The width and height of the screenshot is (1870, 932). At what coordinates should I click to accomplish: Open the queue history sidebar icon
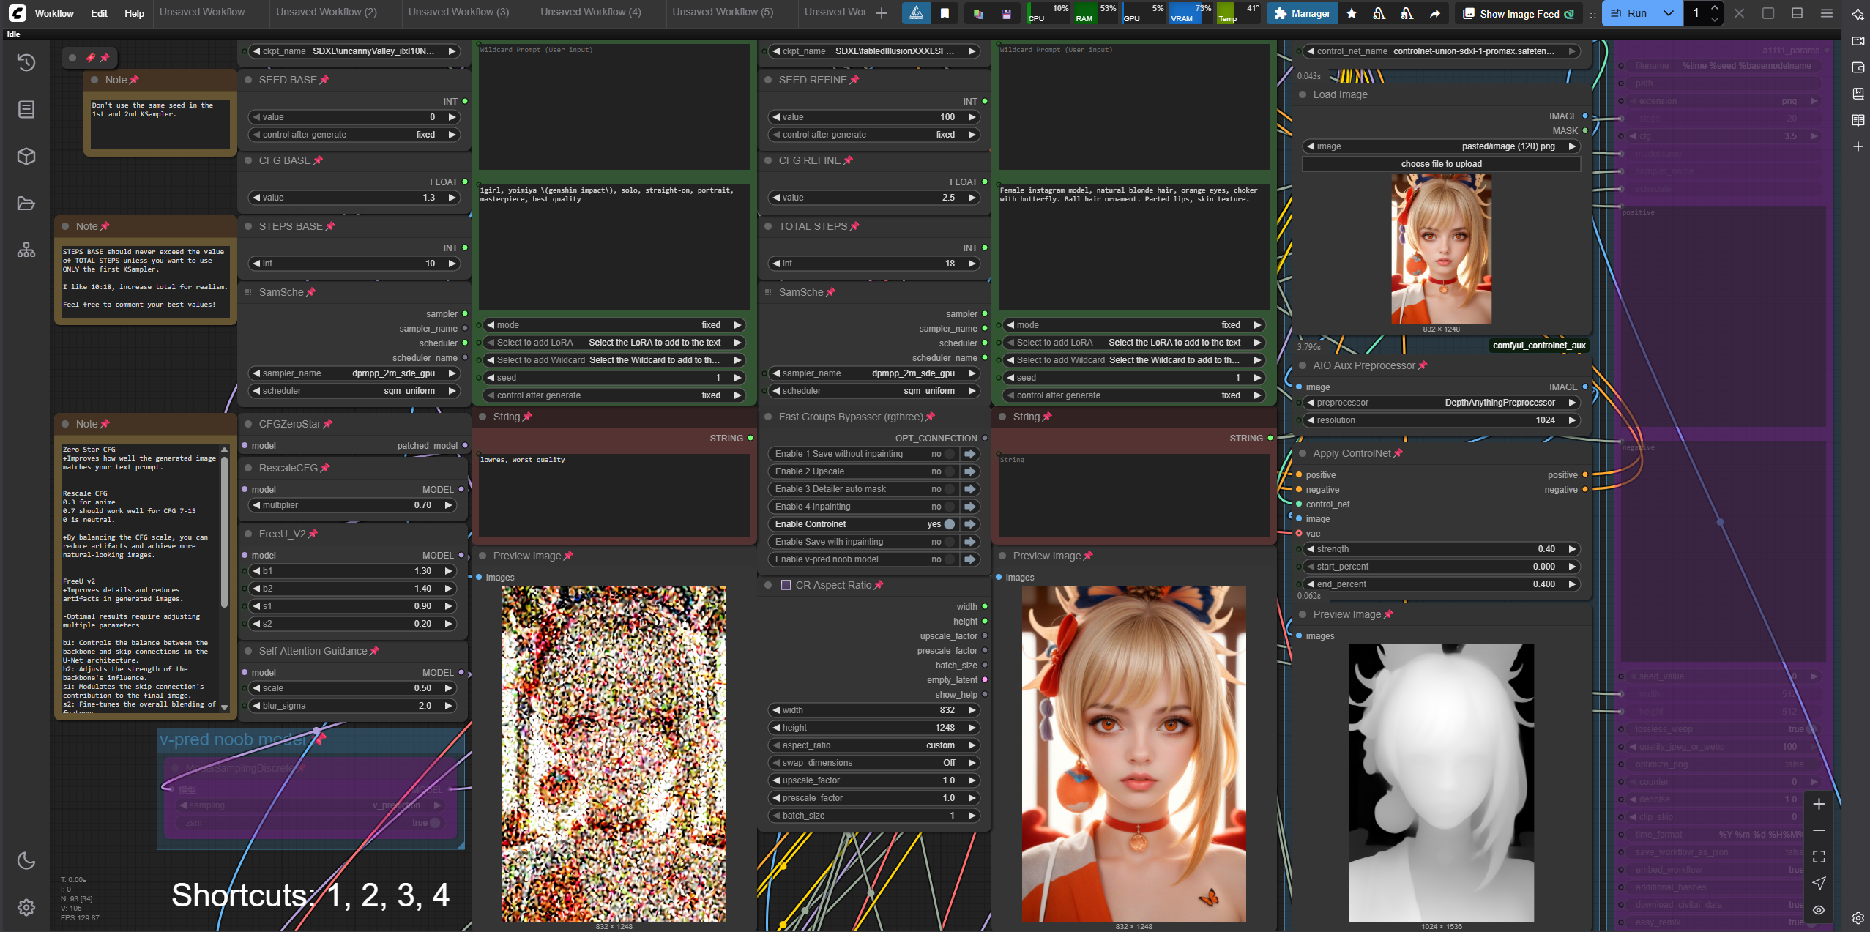[26, 63]
